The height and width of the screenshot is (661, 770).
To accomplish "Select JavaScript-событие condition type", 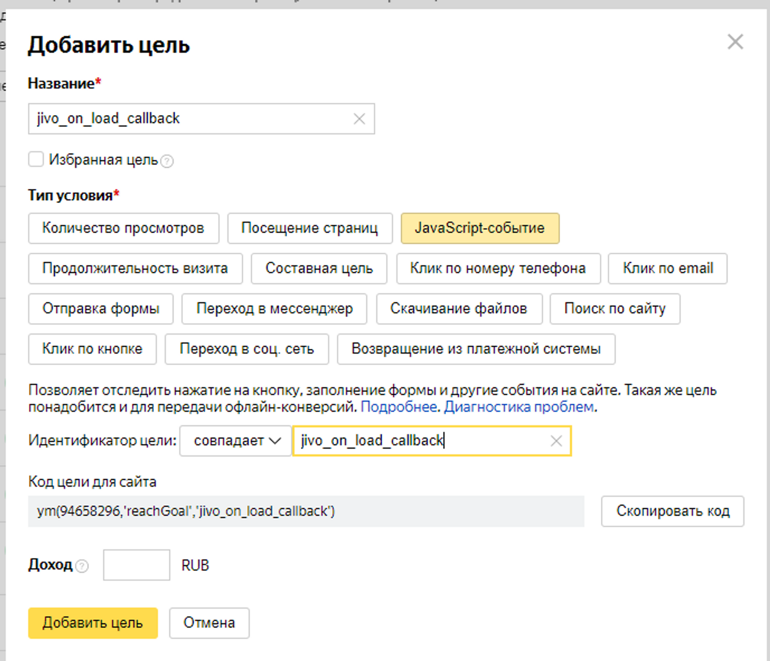I will click(479, 228).
